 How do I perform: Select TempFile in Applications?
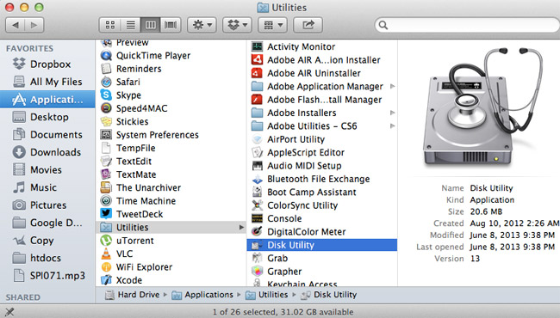tap(171, 148)
